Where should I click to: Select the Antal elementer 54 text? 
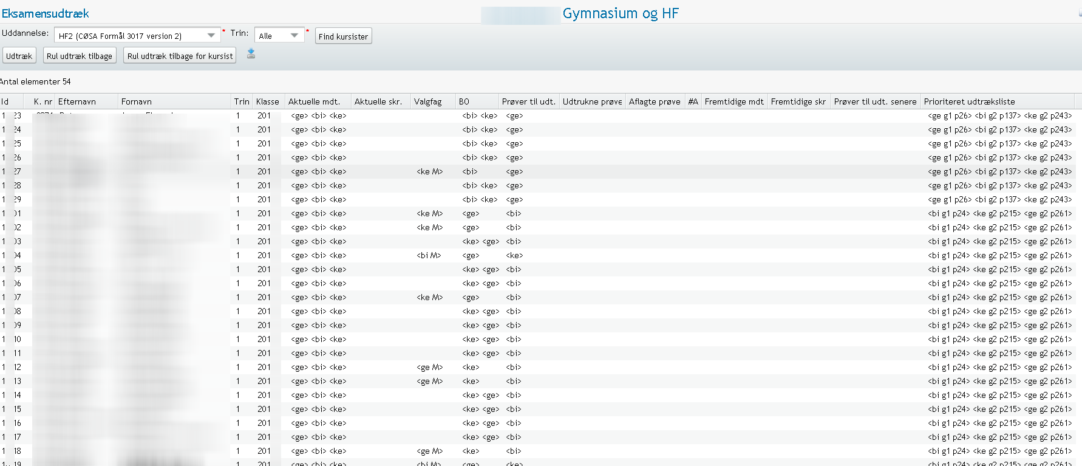(35, 81)
